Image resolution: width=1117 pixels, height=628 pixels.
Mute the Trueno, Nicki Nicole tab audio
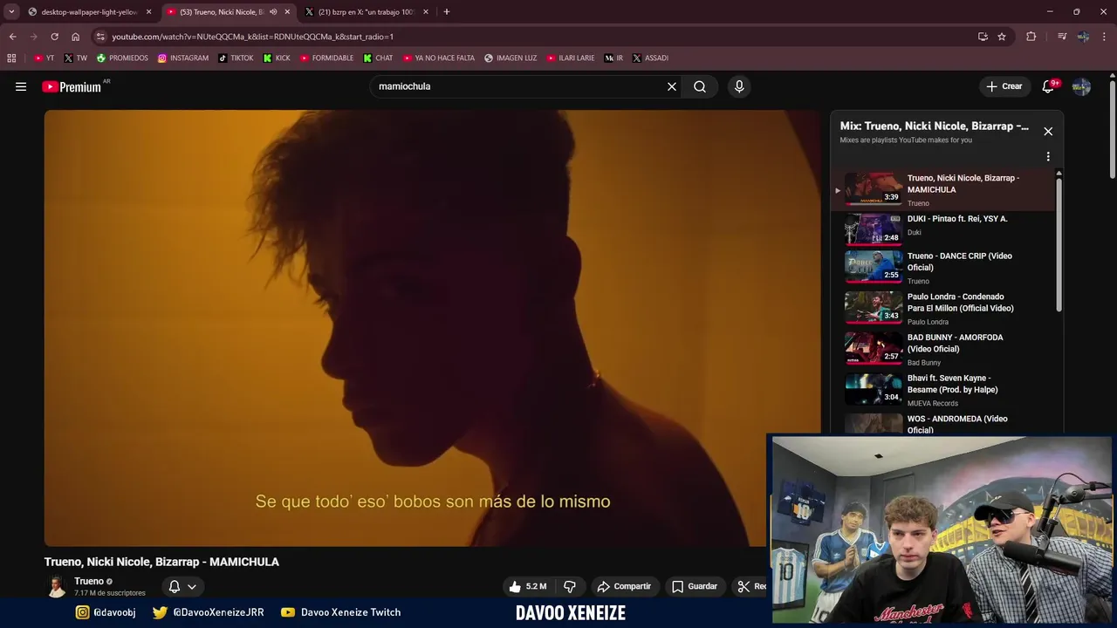[x=273, y=12]
